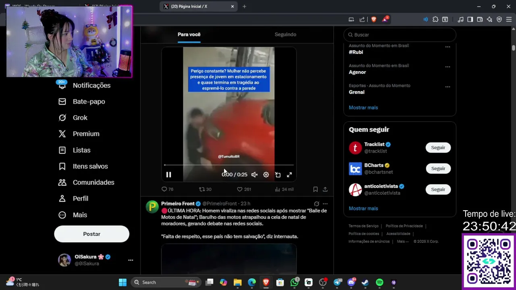Open Steam from the taskbar
Screen dimensions: 516x290
point(365,282)
